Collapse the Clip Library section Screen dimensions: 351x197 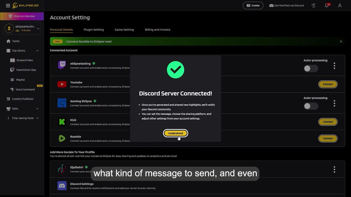(37, 51)
